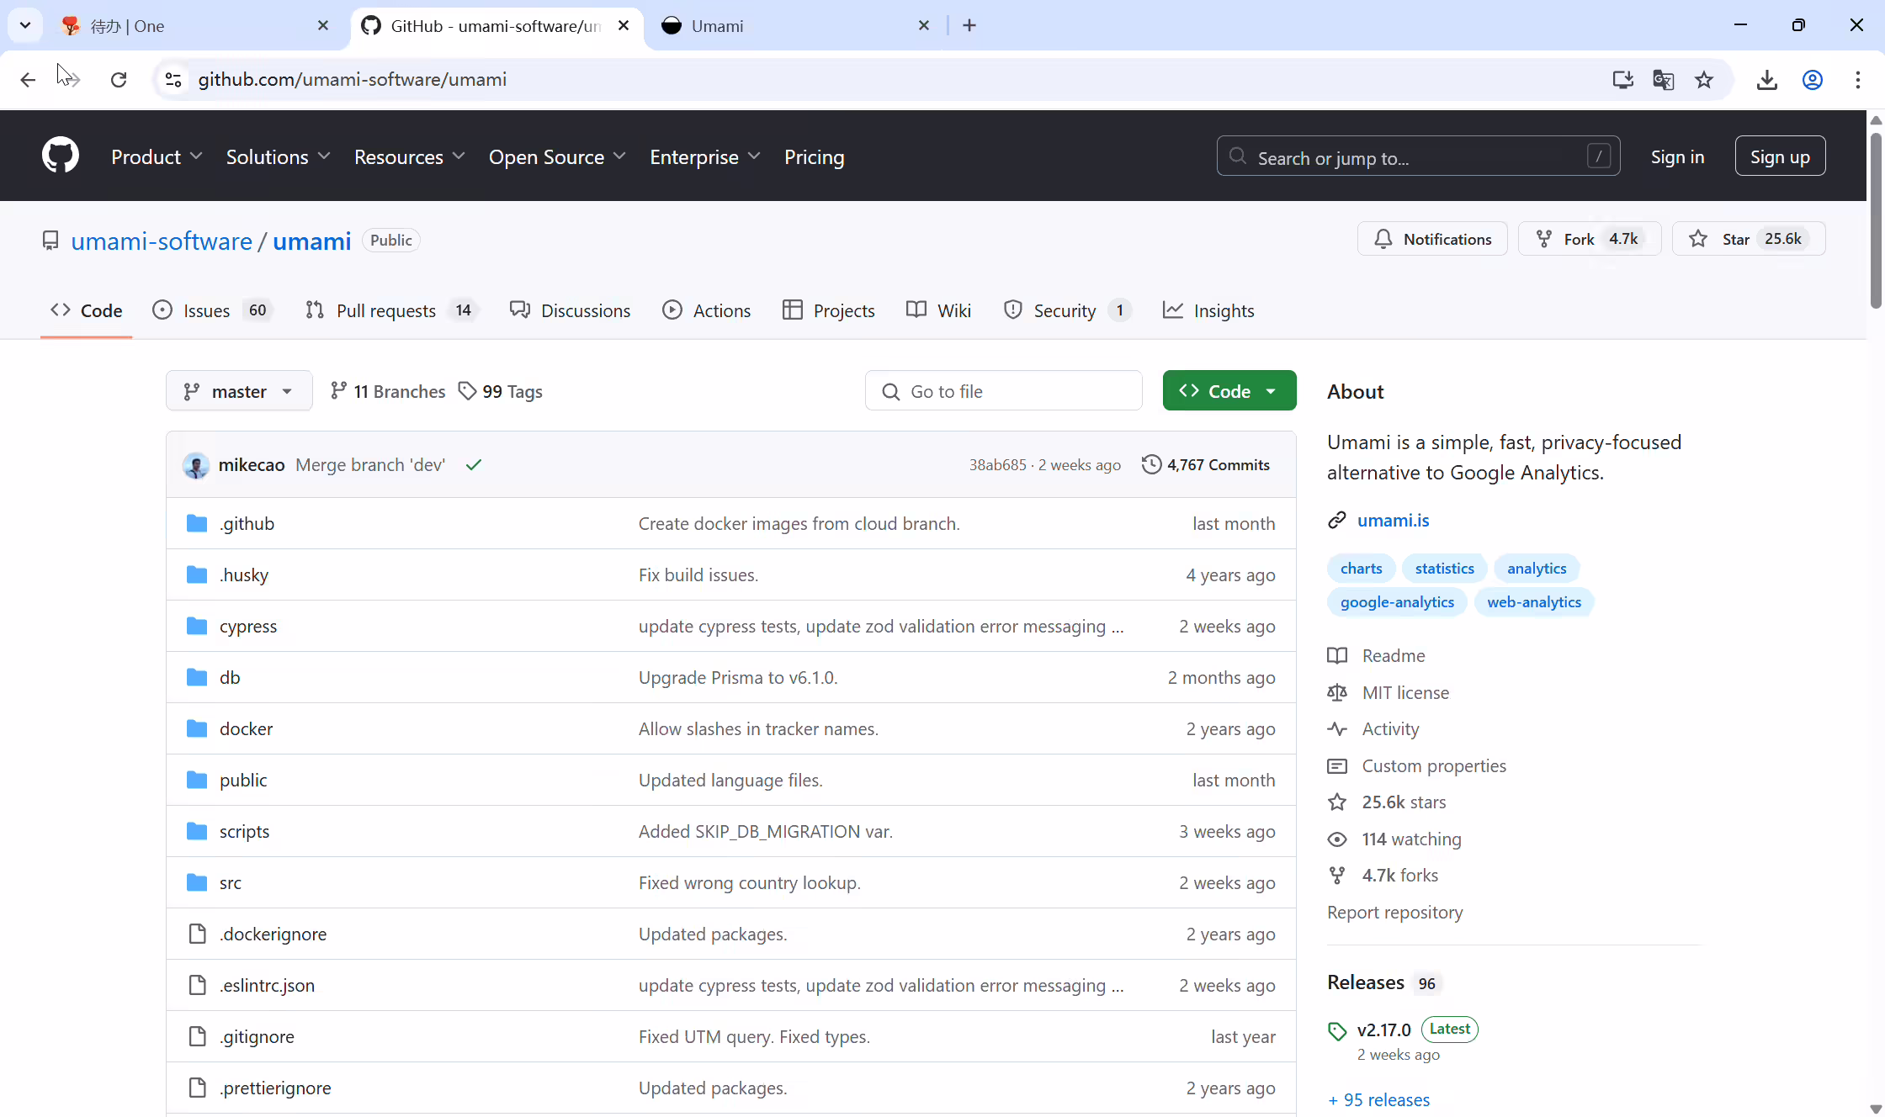The image size is (1885, 1117).
Task: Select the google-analytics topic tag
Action: pyautogui.click(x=1397, y=602)
